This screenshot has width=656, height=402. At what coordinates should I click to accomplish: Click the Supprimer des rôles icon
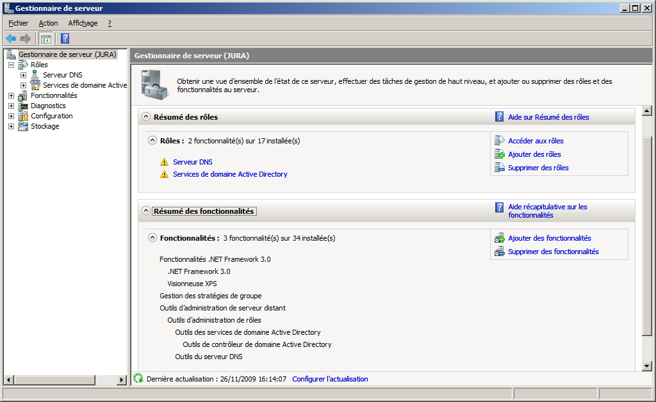(x=500, y=168)
